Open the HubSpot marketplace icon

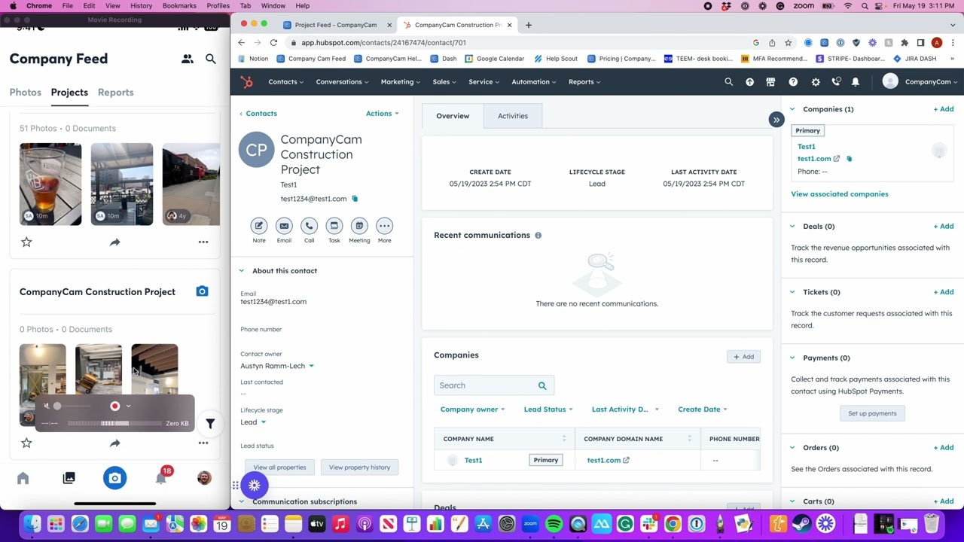pyautogui.click(x=770, y=82)
